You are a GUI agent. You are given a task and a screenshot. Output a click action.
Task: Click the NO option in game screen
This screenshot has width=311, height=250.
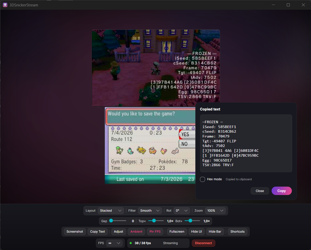click(x=187, y=144)
